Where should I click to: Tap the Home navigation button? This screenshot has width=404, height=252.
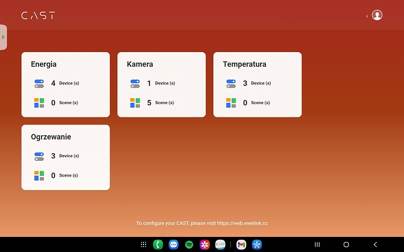[x=346, y=244]
